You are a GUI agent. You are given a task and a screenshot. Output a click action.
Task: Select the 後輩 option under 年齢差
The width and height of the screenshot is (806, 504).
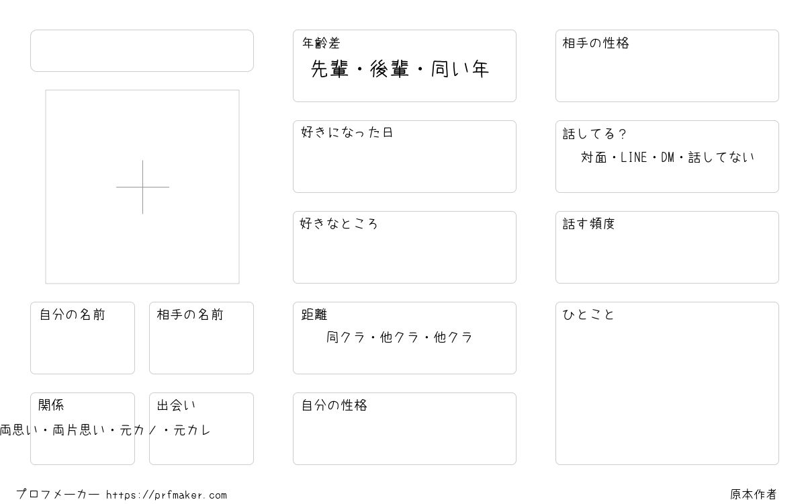pos(390,69)
